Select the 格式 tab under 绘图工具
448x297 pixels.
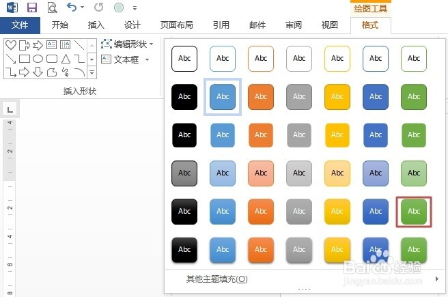coord(370,25)
